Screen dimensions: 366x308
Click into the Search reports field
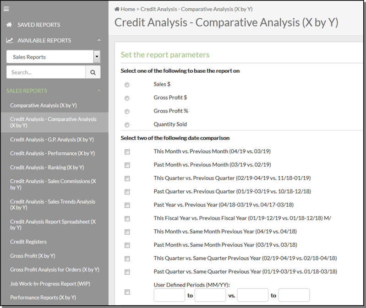point(46,72)
